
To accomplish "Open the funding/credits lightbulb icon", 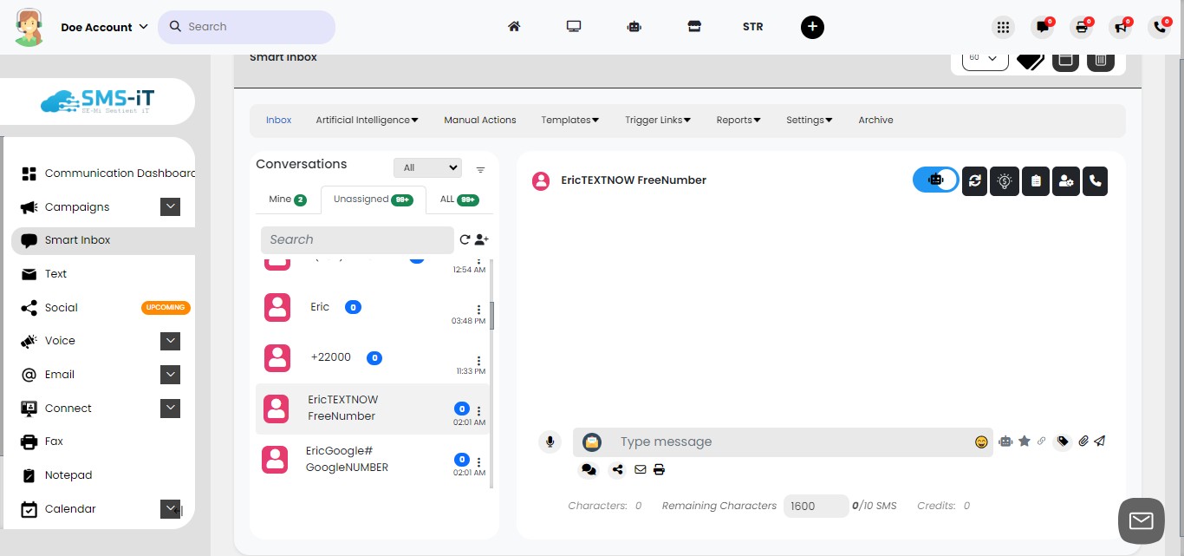I will (1004, 181).
